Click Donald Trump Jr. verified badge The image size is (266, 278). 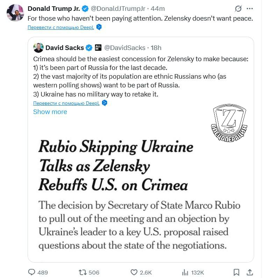[x=85, y=8]
